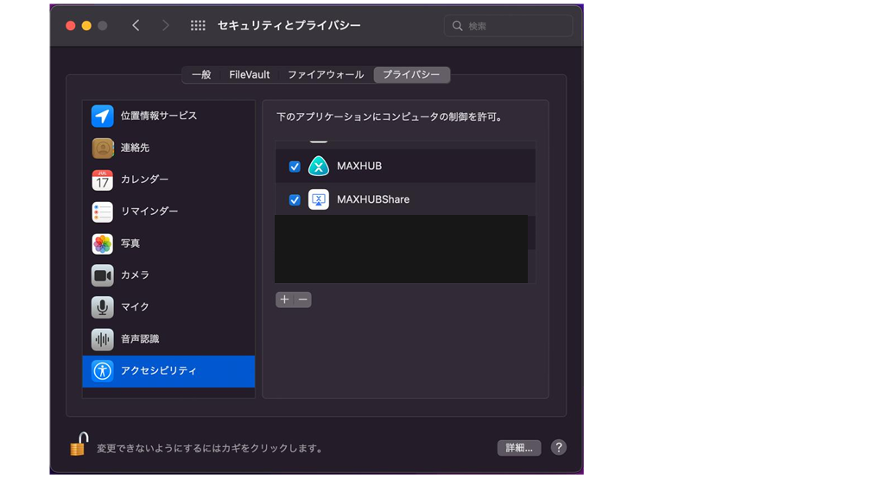Click the unlocked padlock icon
This screenshot has width=869, height=479.
pyautogui.click(x=79, y=444)
